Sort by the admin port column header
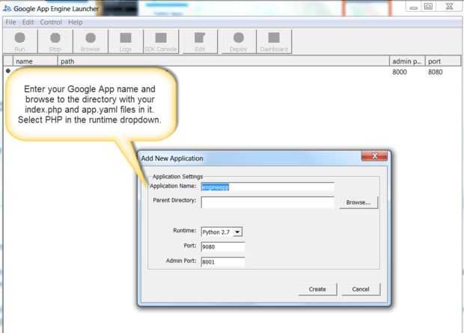The height and width of the screenshot is (333, 464). 407,61
